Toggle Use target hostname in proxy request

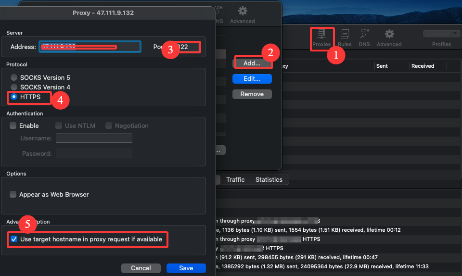point(14,239)
